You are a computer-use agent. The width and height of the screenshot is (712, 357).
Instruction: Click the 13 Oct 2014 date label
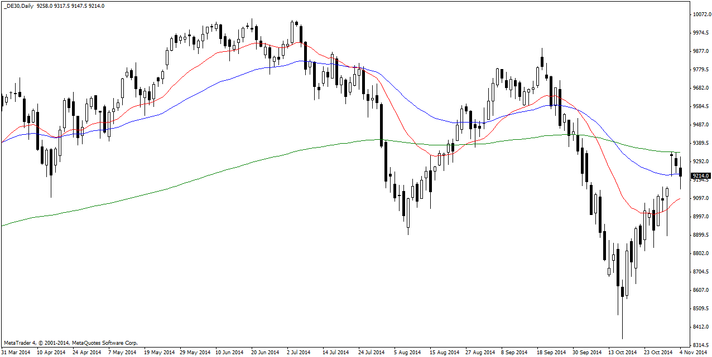click(623, 352)
